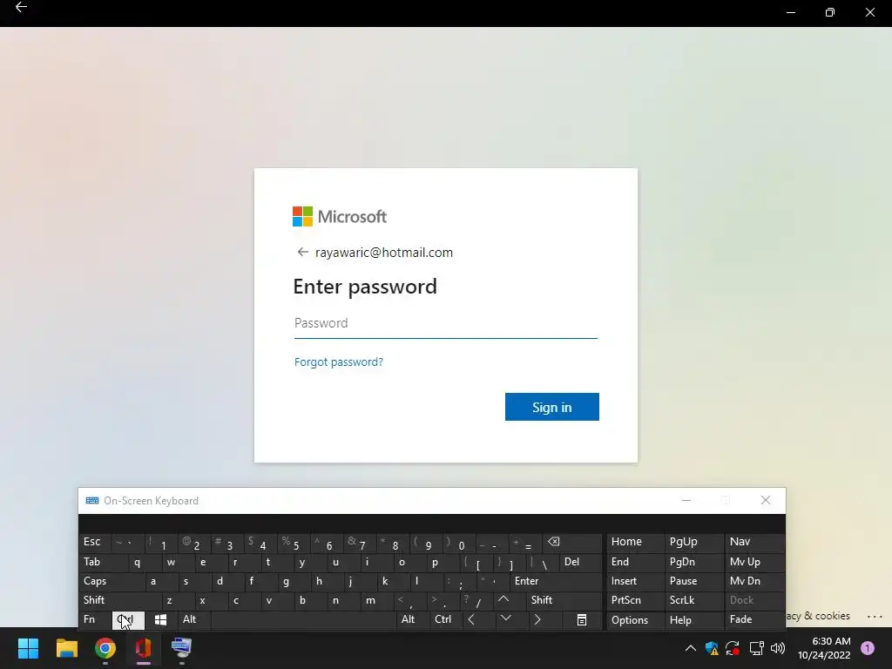The height and width of the screenshot is (669, 892).
Task: Click the back arrow beside the email address
Action: 302,252
